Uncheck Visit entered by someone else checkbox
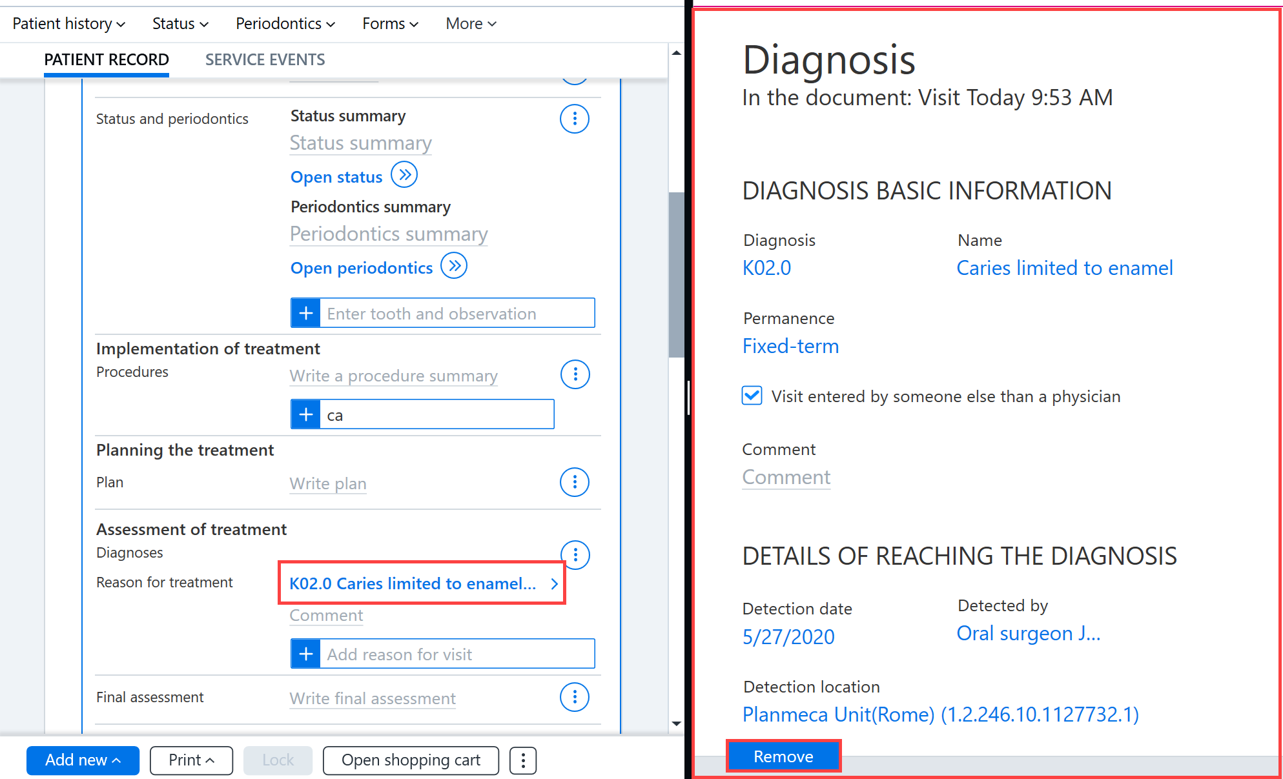 coord(752,396)
